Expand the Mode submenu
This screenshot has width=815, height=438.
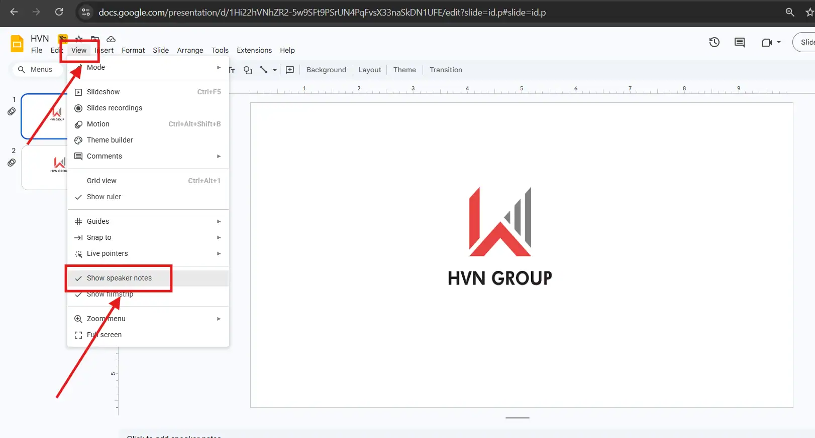point(148,67)
